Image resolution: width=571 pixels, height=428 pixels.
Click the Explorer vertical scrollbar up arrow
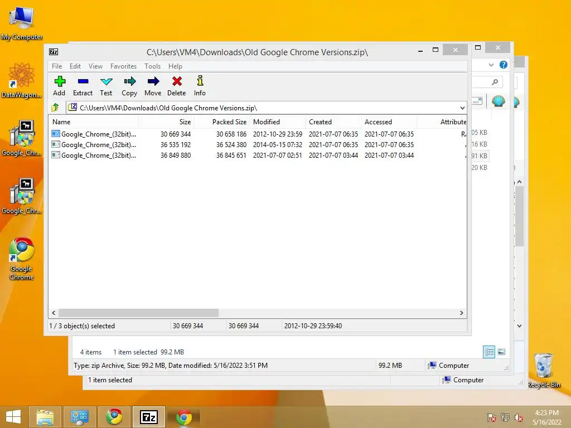(519, 182)
